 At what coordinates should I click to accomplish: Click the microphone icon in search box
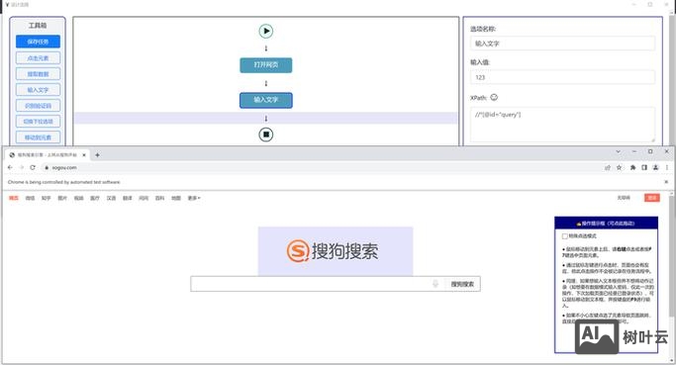coord(435,284)
